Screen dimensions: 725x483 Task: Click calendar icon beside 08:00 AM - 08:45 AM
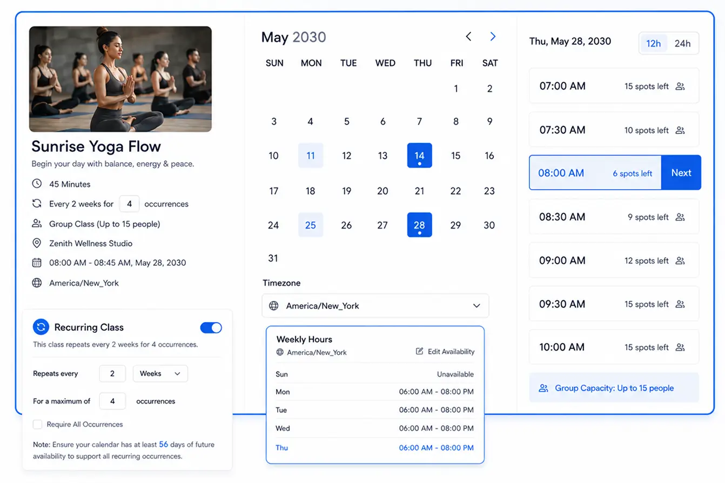(x=37, y=263)
